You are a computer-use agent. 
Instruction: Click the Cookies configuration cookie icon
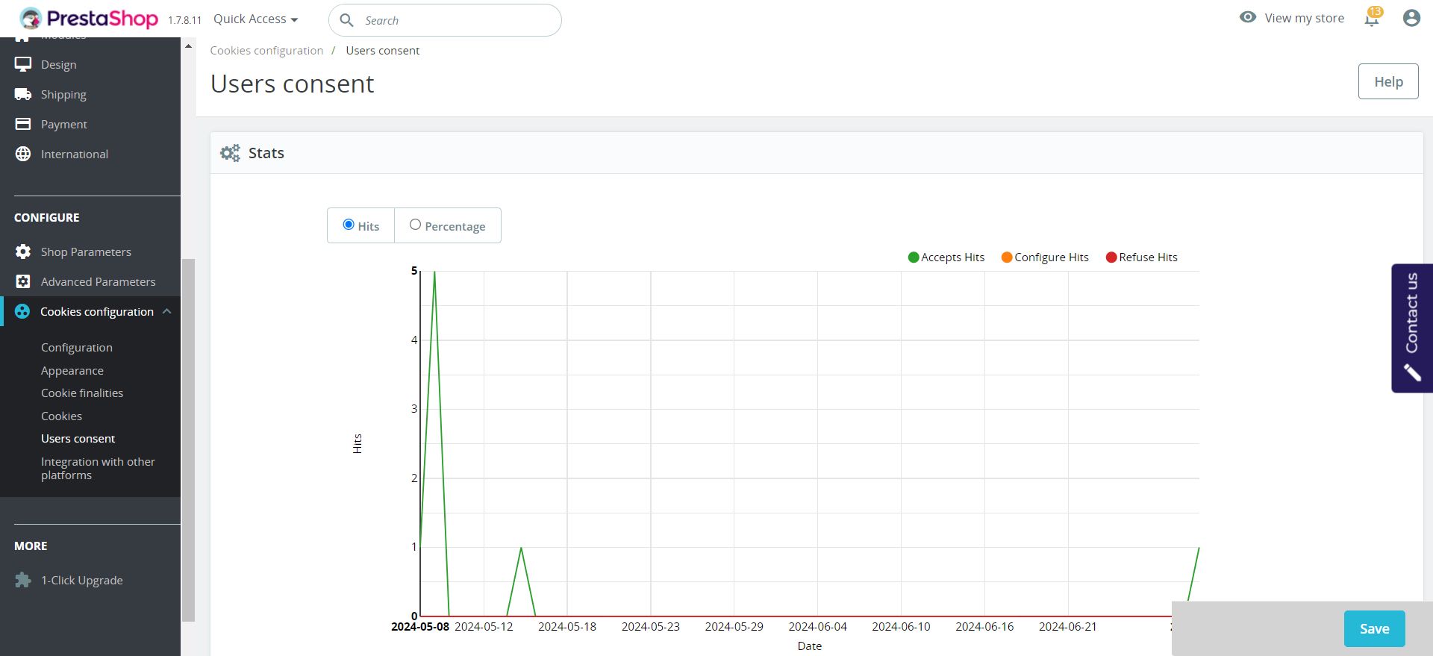coord(22,311)
